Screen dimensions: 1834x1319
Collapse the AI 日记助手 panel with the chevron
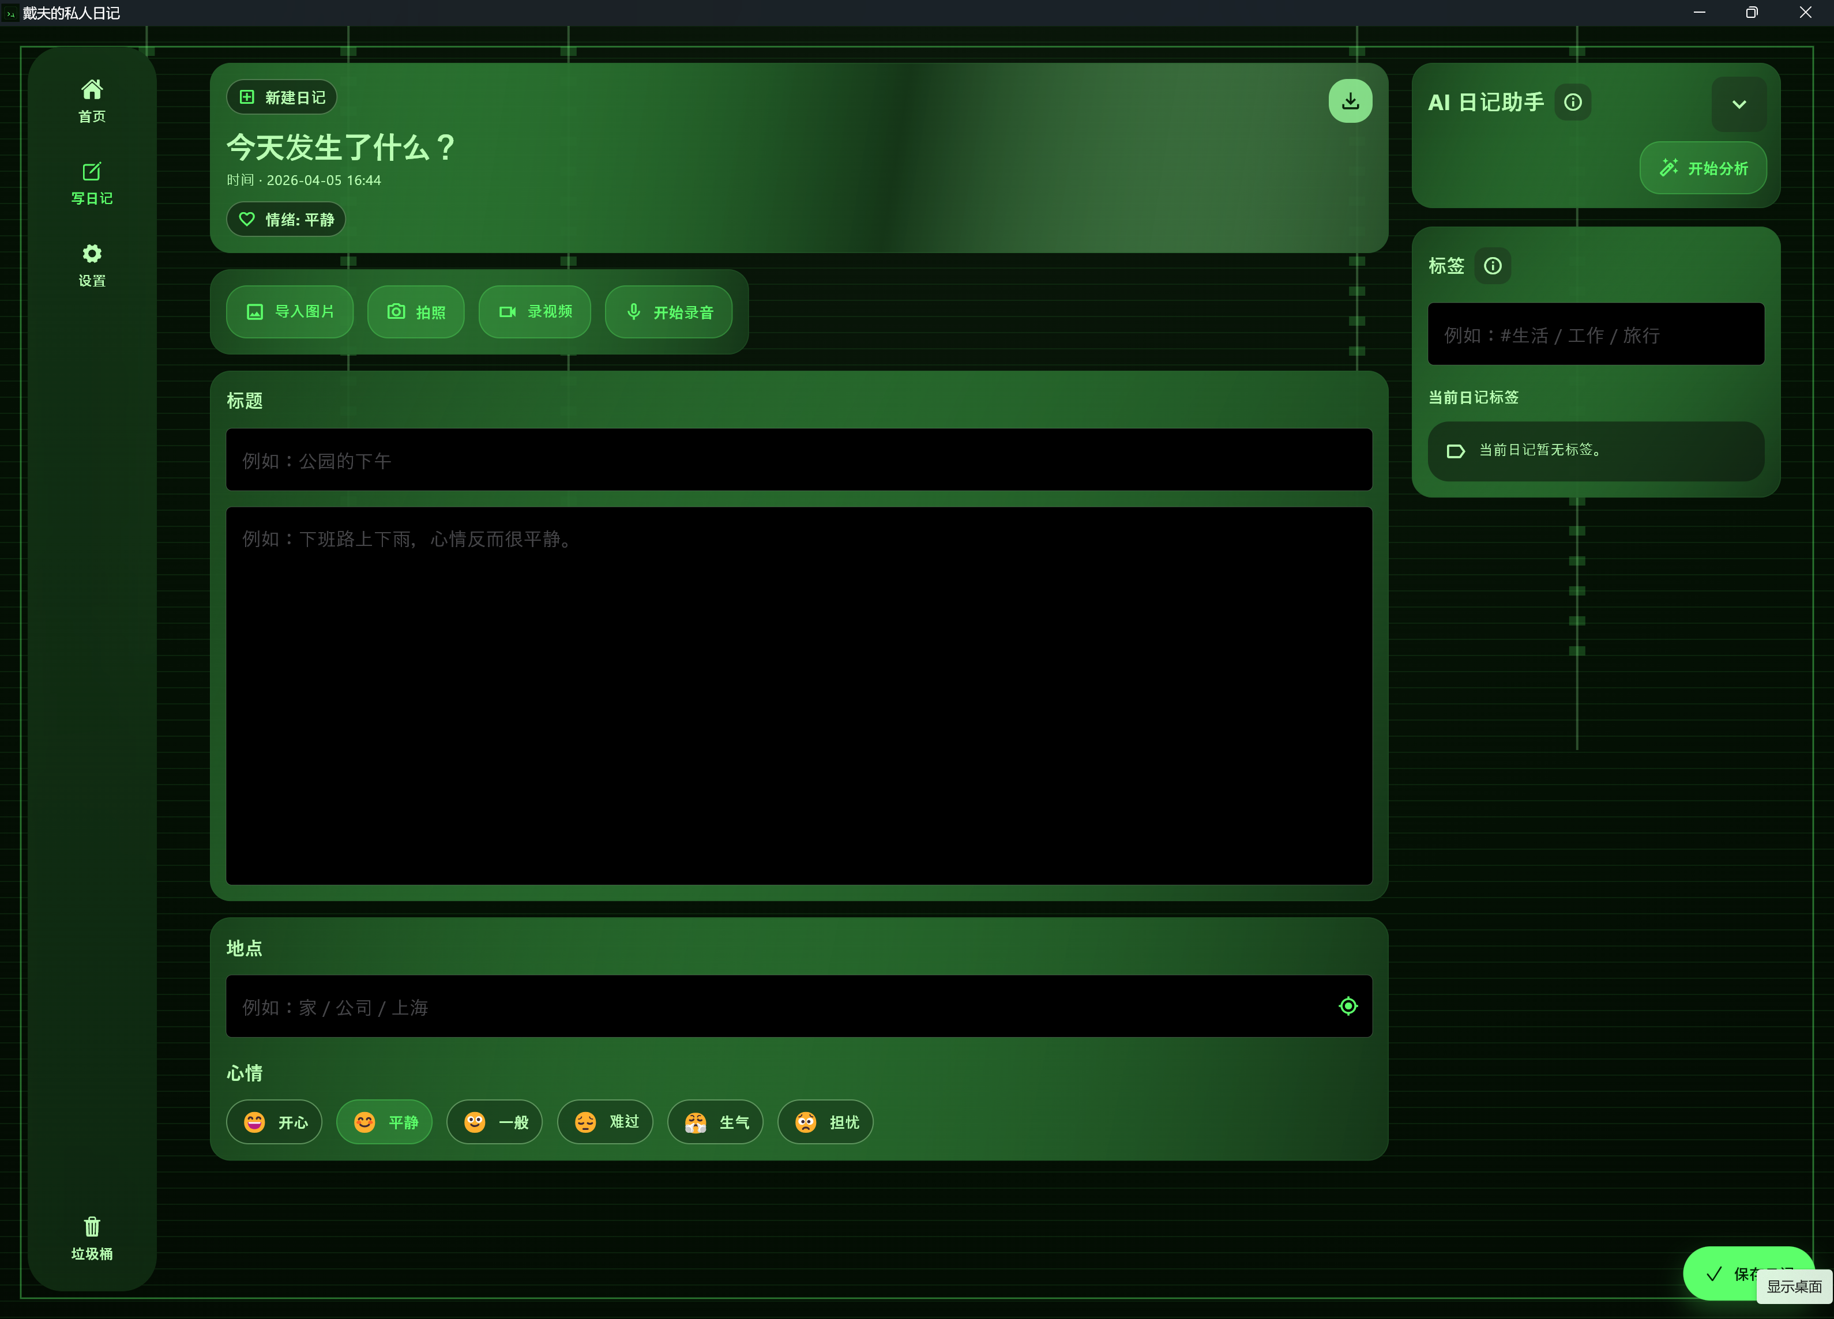coord(1739,104)
